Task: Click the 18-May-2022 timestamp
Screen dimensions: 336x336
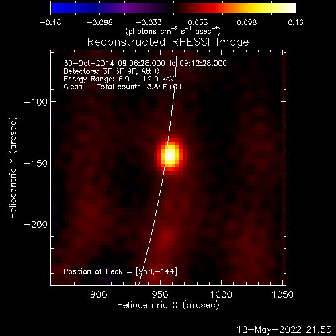Action: point(284,329)
